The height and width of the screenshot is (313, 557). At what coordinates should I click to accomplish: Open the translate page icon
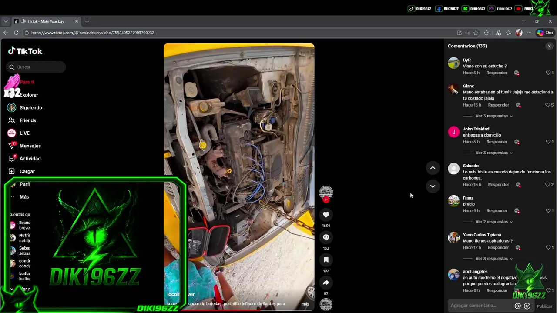[x=467, y=33]
